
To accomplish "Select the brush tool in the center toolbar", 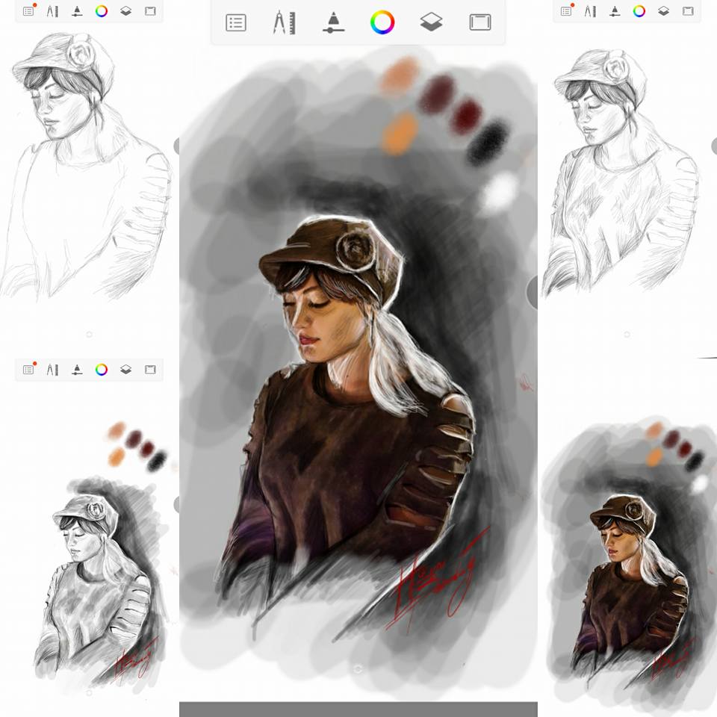I will click(x=333, y=23).
